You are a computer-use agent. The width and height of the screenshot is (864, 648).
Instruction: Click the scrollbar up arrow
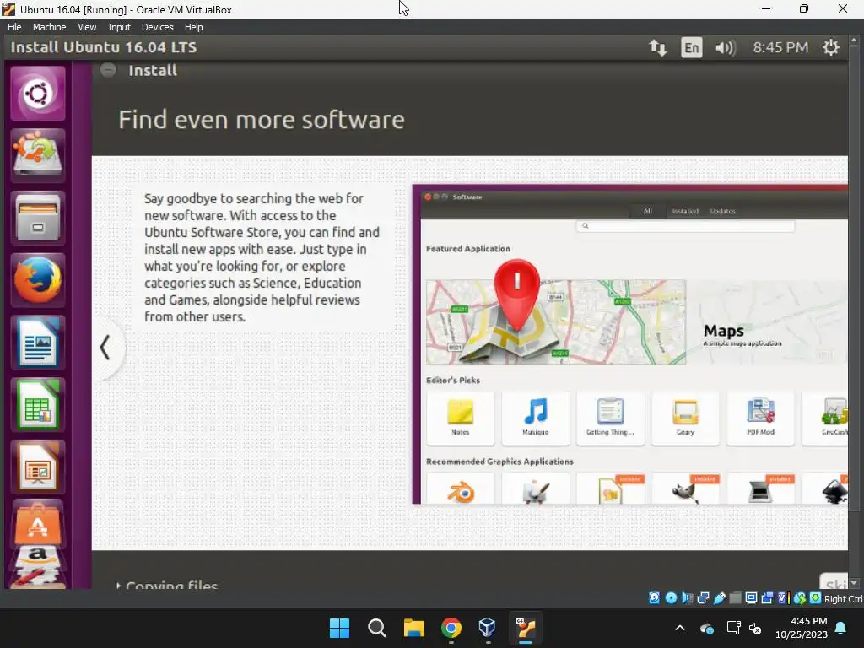pos(854,40)
